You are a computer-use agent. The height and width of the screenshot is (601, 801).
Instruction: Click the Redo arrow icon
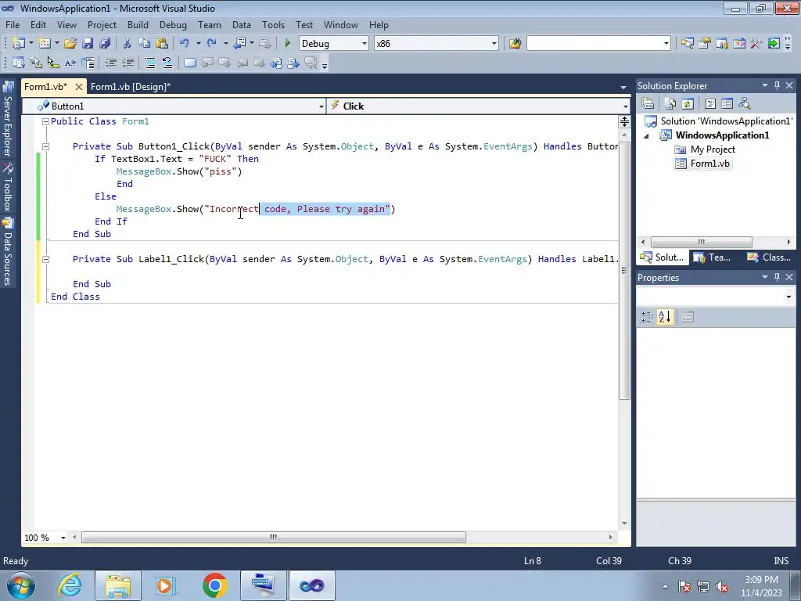point(211,44)
